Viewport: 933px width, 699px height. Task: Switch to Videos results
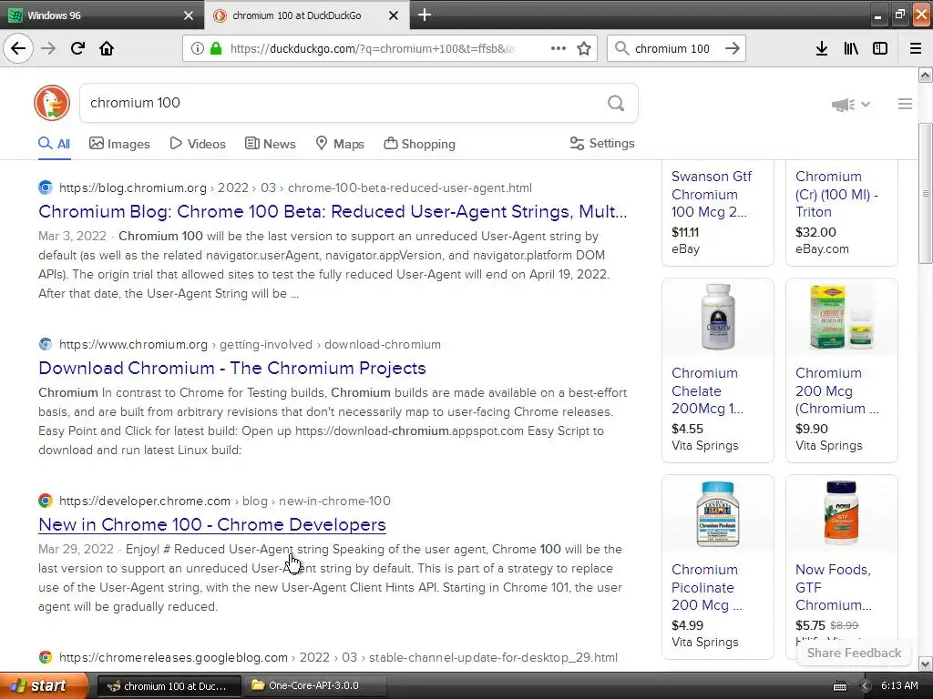[198, 144]
